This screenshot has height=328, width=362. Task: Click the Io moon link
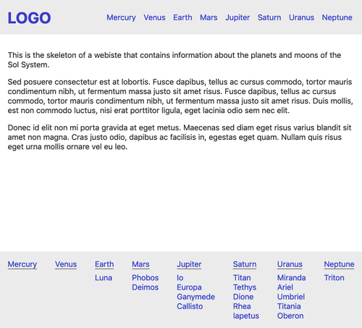(x=180, y=278)
